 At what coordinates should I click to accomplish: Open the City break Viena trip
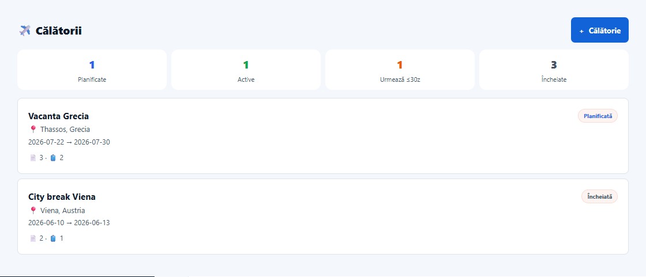(322, 217)
